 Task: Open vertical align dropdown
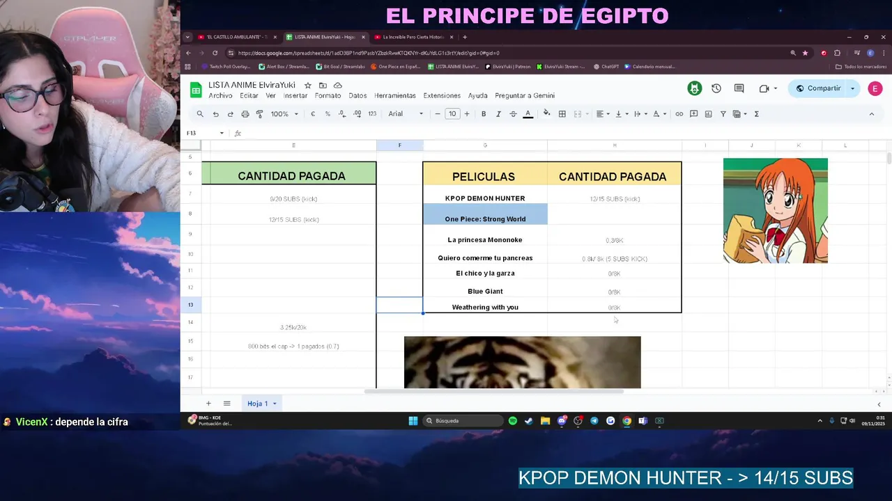click(620, 114)
